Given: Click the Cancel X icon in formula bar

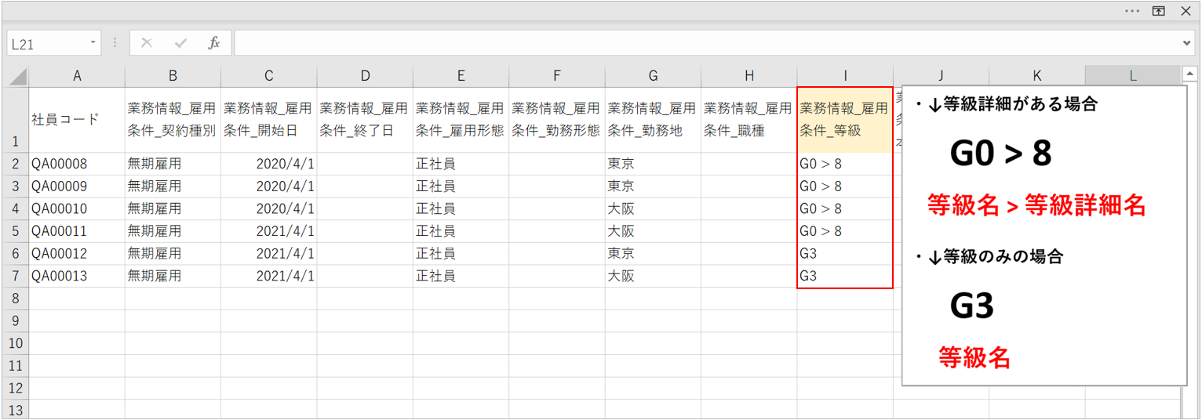Looking at the screenshot, I should pos(147,43).
